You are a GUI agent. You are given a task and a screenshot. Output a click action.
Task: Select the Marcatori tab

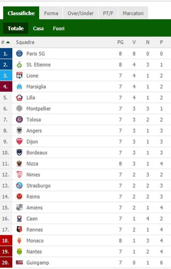click(x=133, y=13)
